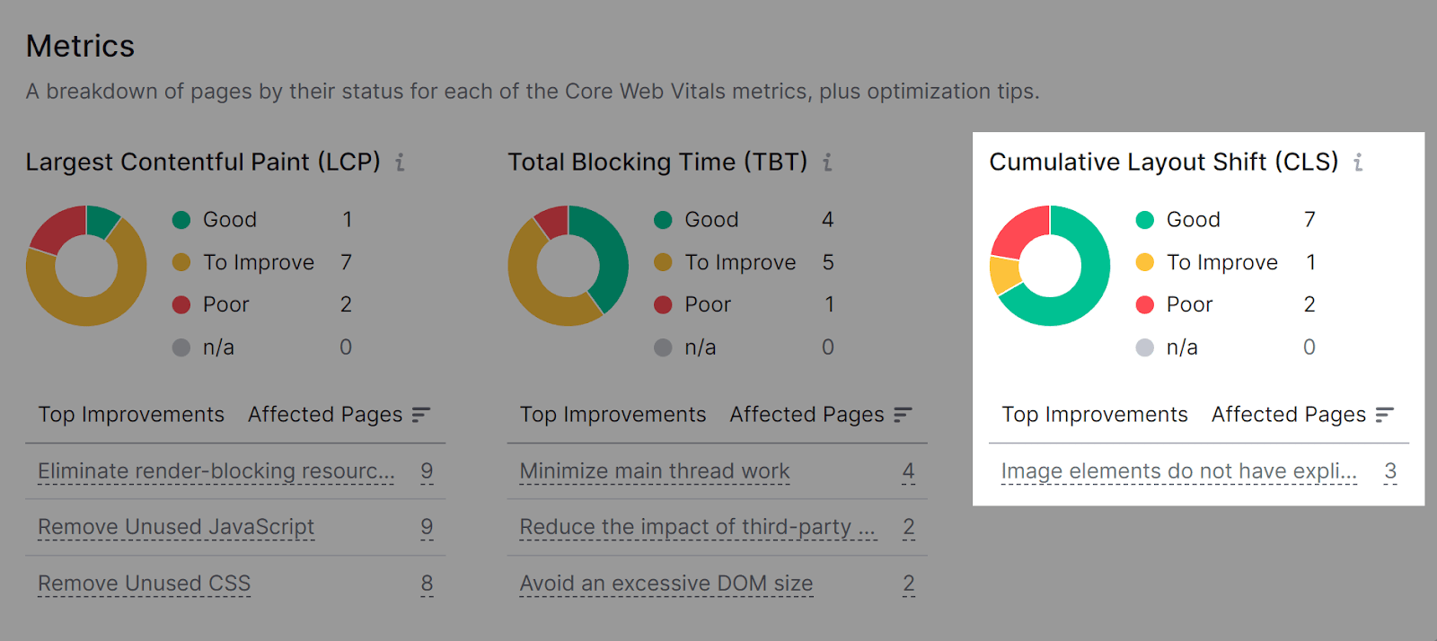The image size is (1437, 641).
Task: Open the Eliminate render-blocking resources link
Action: pyautogui.click(x=214, y=470)
